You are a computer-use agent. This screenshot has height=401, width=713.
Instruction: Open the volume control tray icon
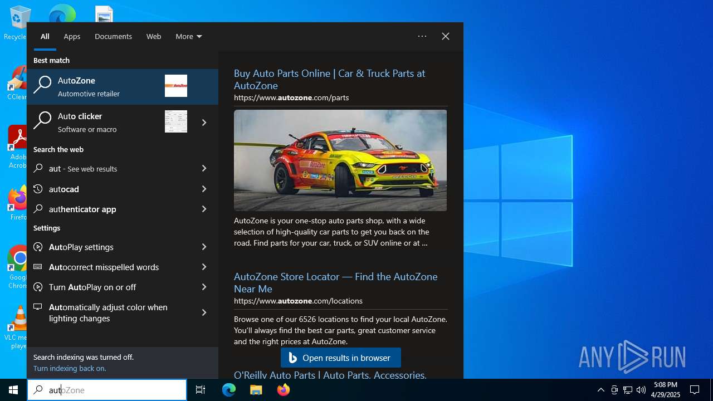tap(641, 390)
